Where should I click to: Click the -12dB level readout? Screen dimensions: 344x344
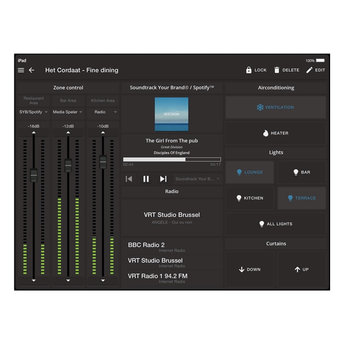[x=68, y=126]
